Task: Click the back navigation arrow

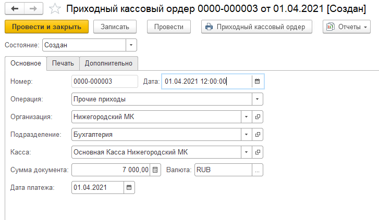Action: point(15,9)
